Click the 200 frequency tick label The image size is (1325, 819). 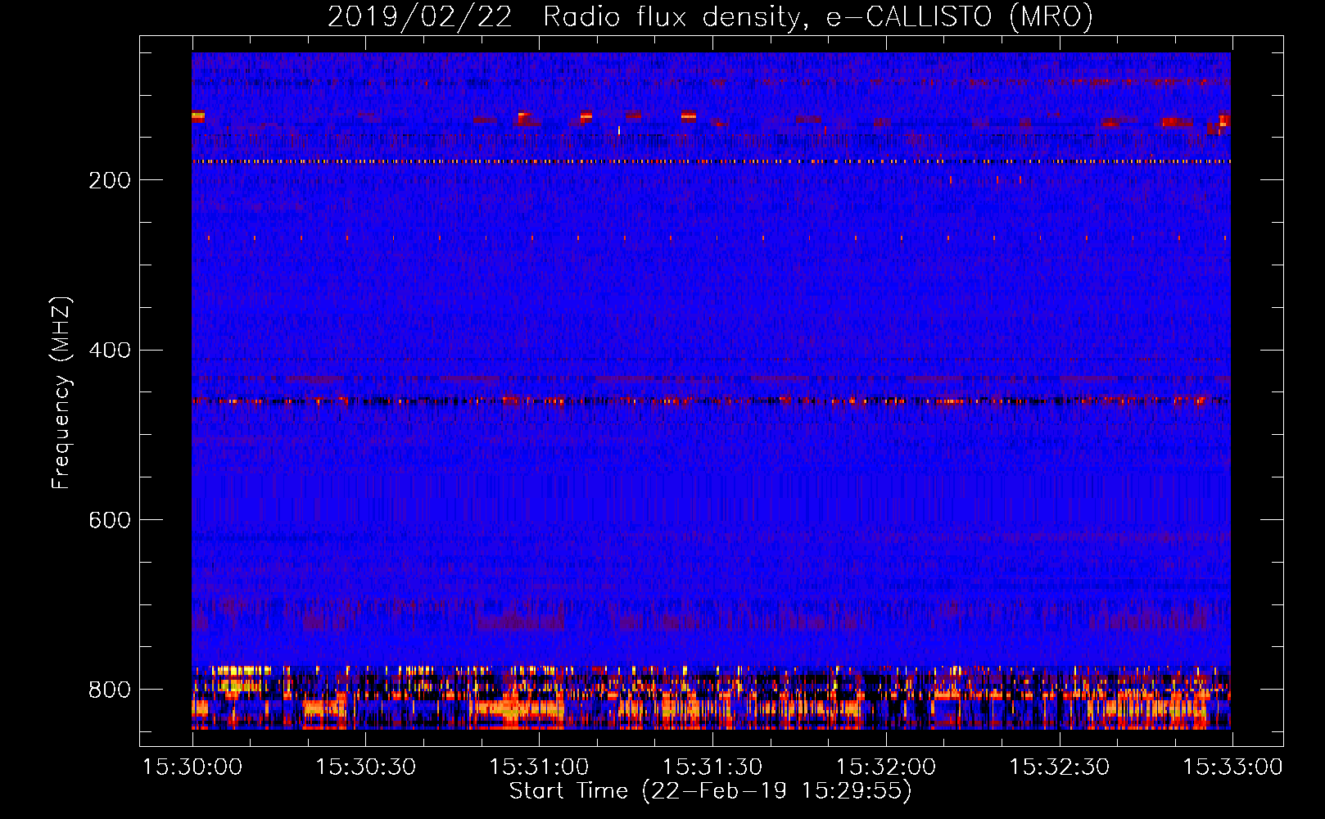coord(110,180)
